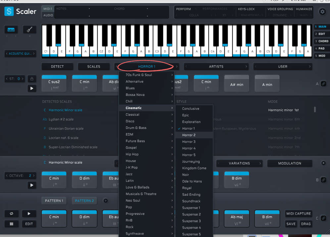The height and width of the screenshot is (237, 330).
Task: Click the MIDI CAPTURE button
Action: (x=299, y=214)
